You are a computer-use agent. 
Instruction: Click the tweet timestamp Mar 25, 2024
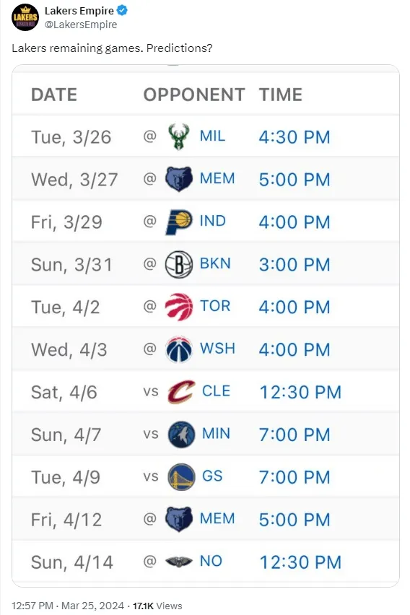point(92,606)
